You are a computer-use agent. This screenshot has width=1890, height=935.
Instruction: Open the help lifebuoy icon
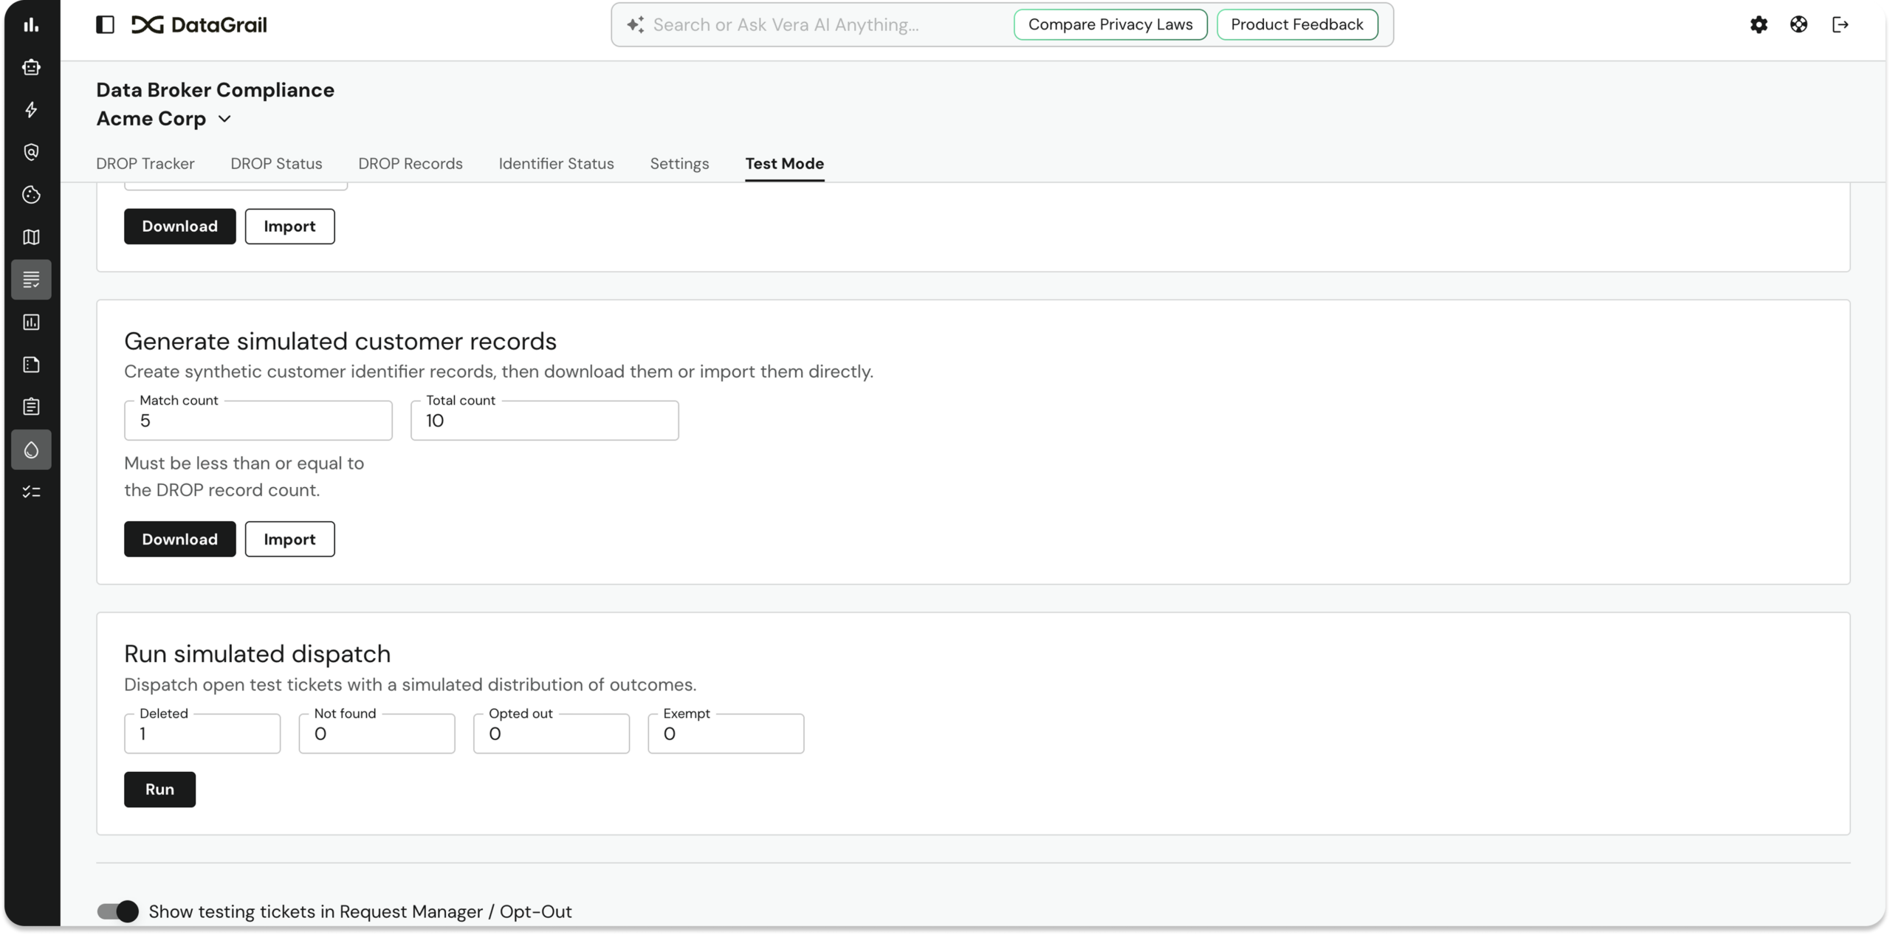1798,24
